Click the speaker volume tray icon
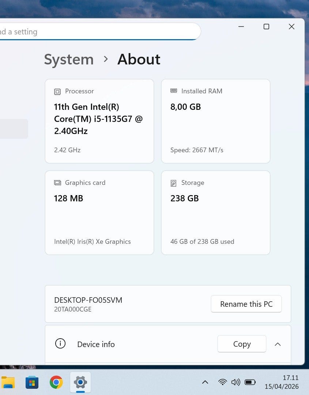 pyautogui.click(x=236, y=382)
